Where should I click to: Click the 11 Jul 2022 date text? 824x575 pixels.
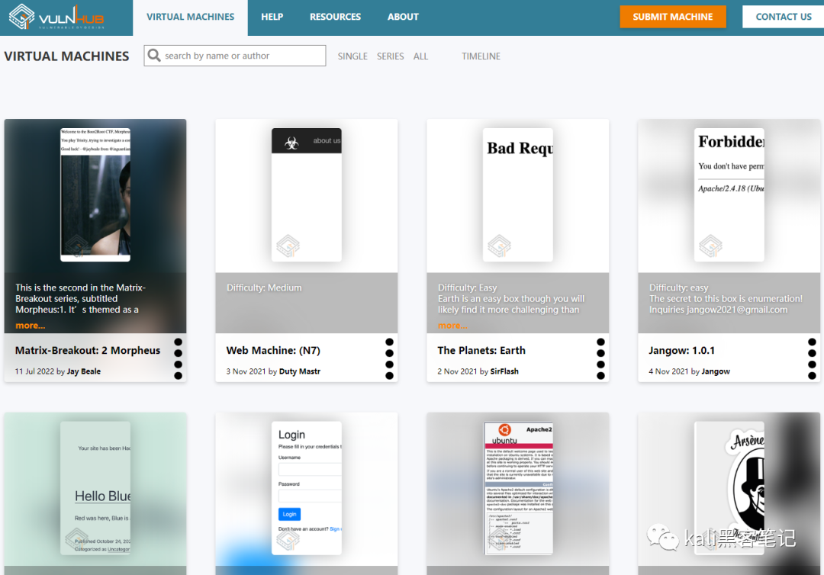click(34, 371)
